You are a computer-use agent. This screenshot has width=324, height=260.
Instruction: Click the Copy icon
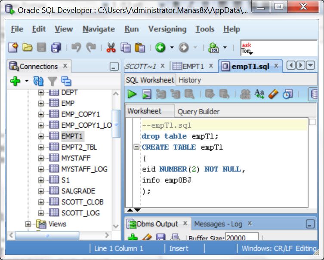[126, 47]
